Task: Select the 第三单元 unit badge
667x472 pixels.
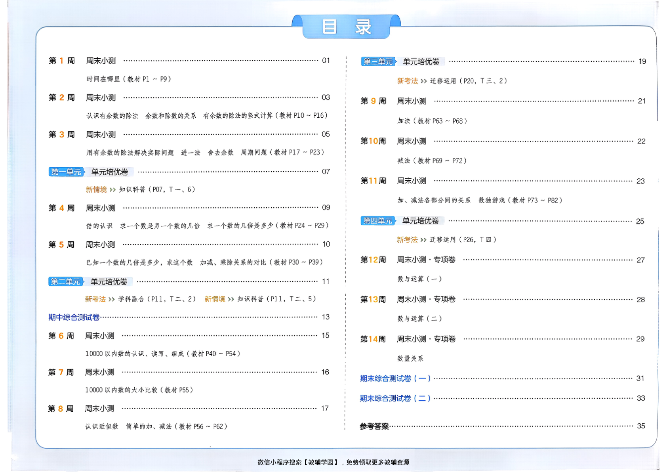Action: (x=379, y=61)
